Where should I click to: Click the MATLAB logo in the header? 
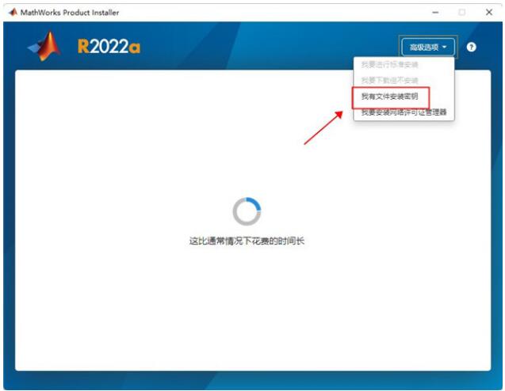44,46
